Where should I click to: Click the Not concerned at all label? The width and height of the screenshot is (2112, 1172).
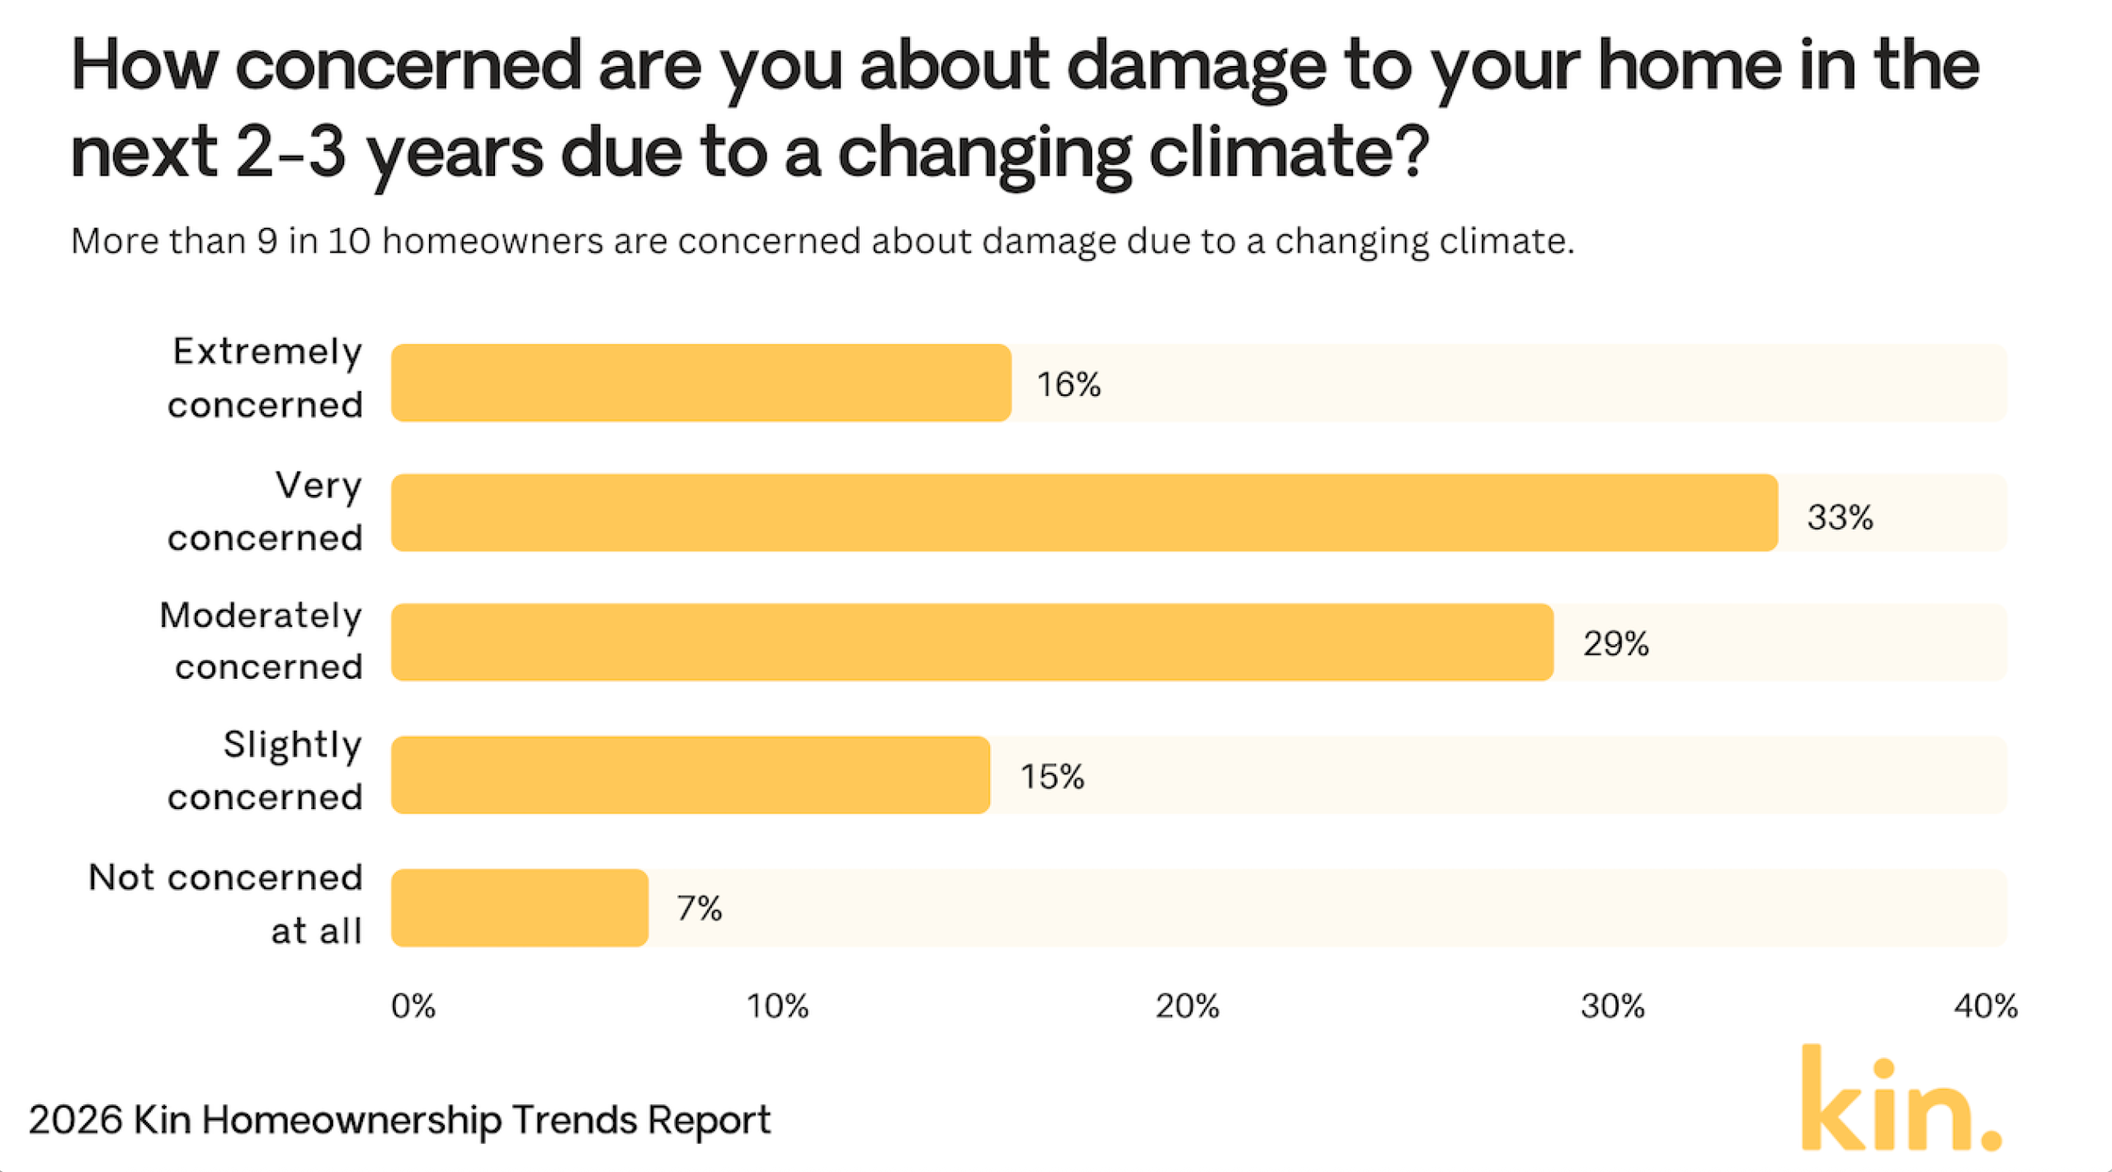(226, 904)
